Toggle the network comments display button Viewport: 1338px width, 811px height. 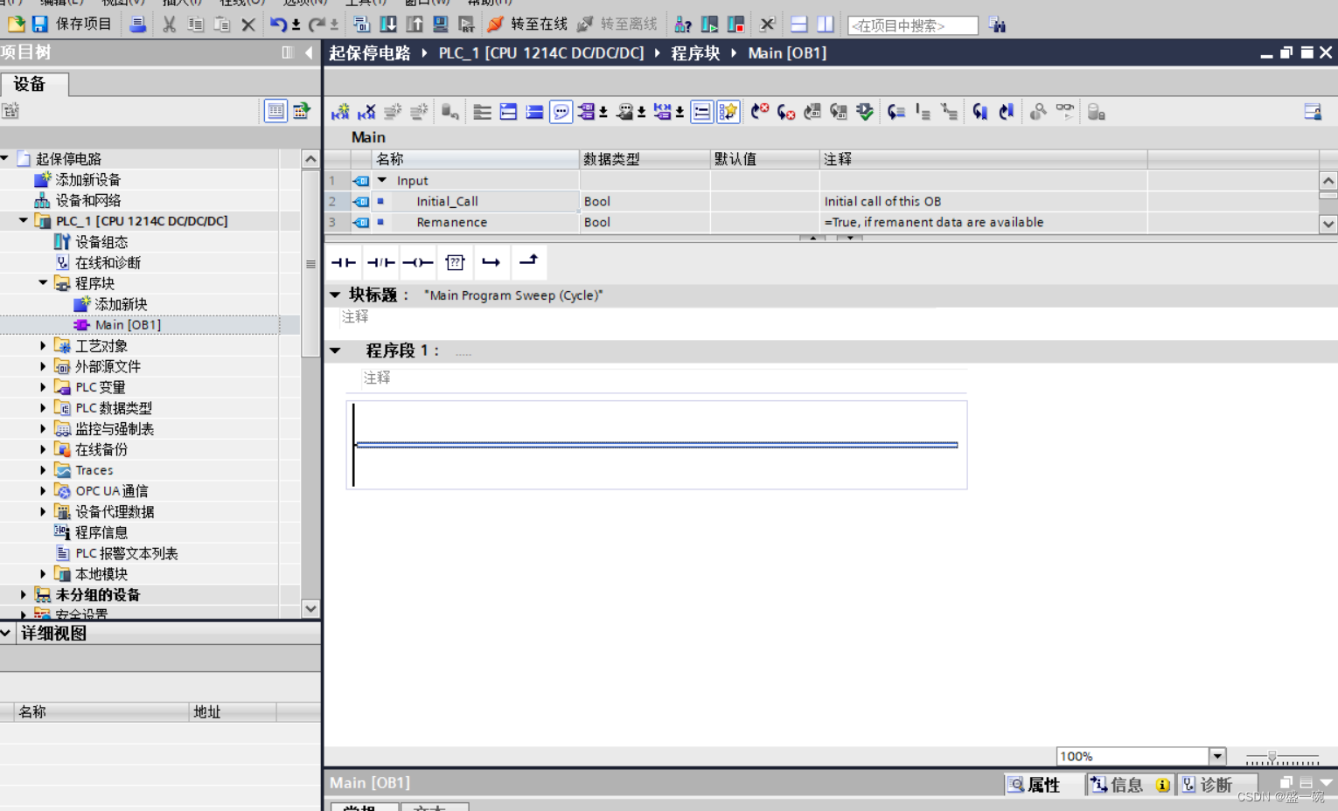(x=701, y=112)
